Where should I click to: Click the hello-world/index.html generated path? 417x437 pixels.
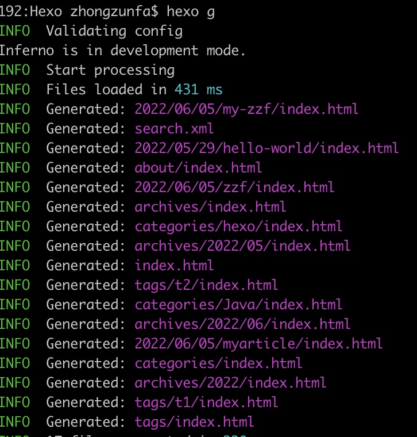267,148
